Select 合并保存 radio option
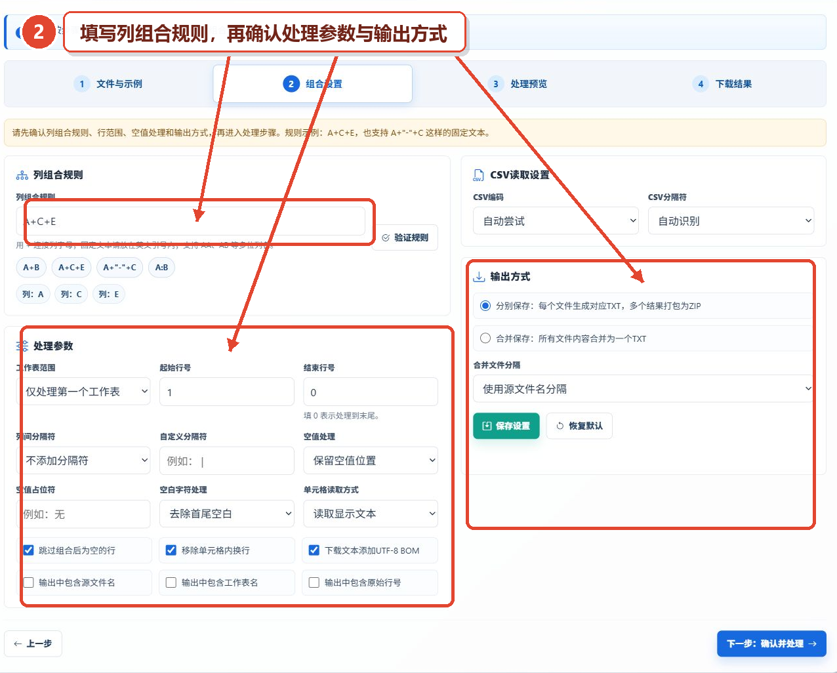This screenshot has width=837, height=673. pyautogui.click(x=485, y=338)
